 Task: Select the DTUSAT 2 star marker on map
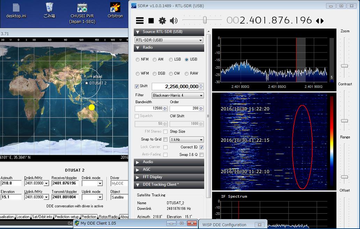click(86, 83)
